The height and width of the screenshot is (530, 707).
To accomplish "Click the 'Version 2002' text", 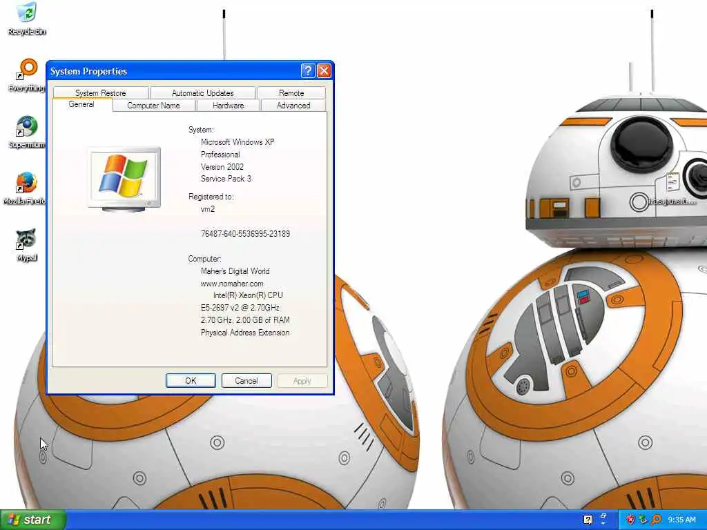I will point(222,167).
